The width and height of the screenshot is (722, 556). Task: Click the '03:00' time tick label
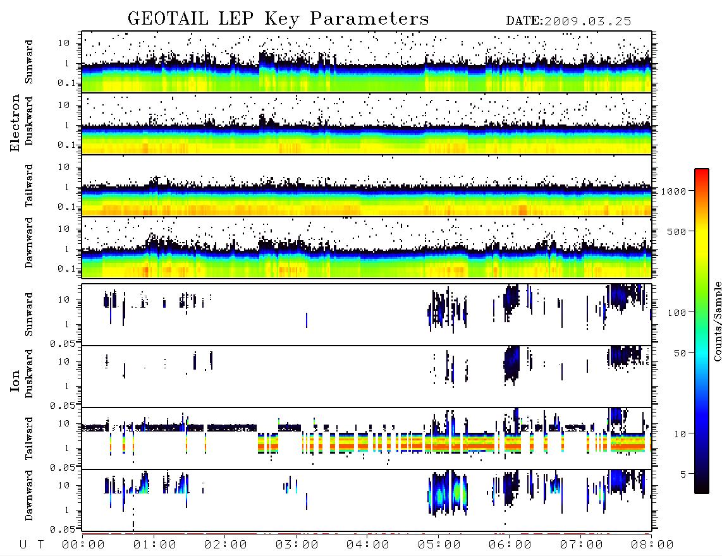[x=297, y=545]
